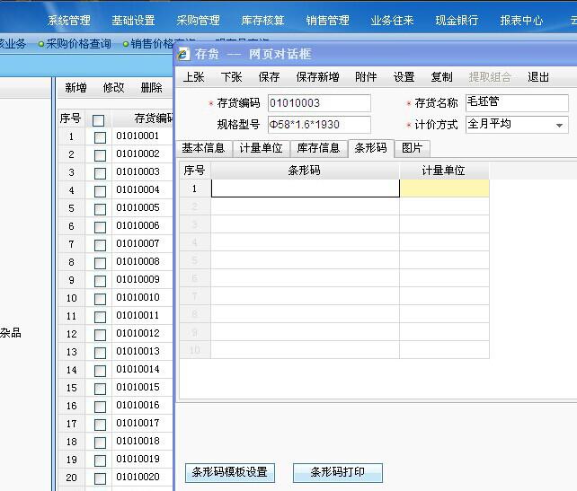Click the first 条形码 cell in grid
577x491 pixels.
pyautogui.click(x=305, y=189)
